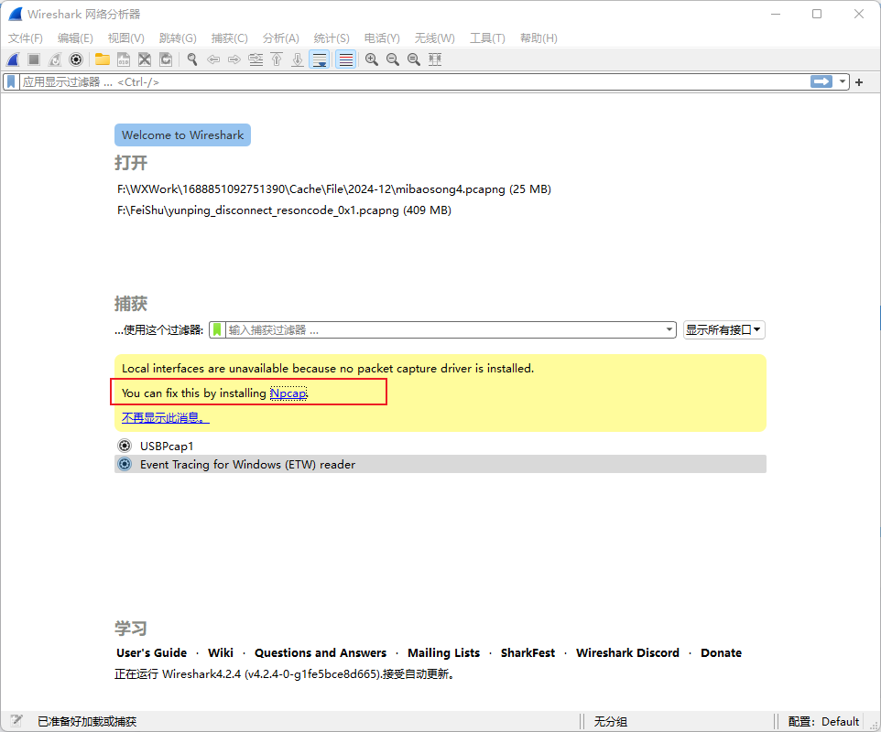This screenshot has height=732, width=881.
Task: Click the go to specified packet icon
Action: click(256, 59)
